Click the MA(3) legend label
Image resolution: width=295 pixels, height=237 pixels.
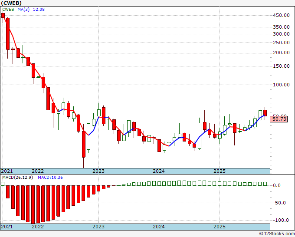pyautogui.click(x=23, y=10)
